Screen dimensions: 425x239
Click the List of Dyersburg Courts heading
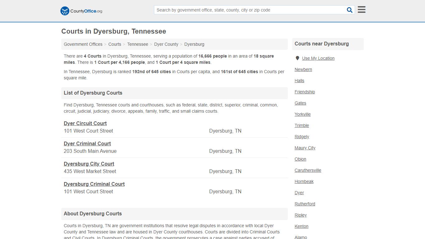click(x=93, y=93)
